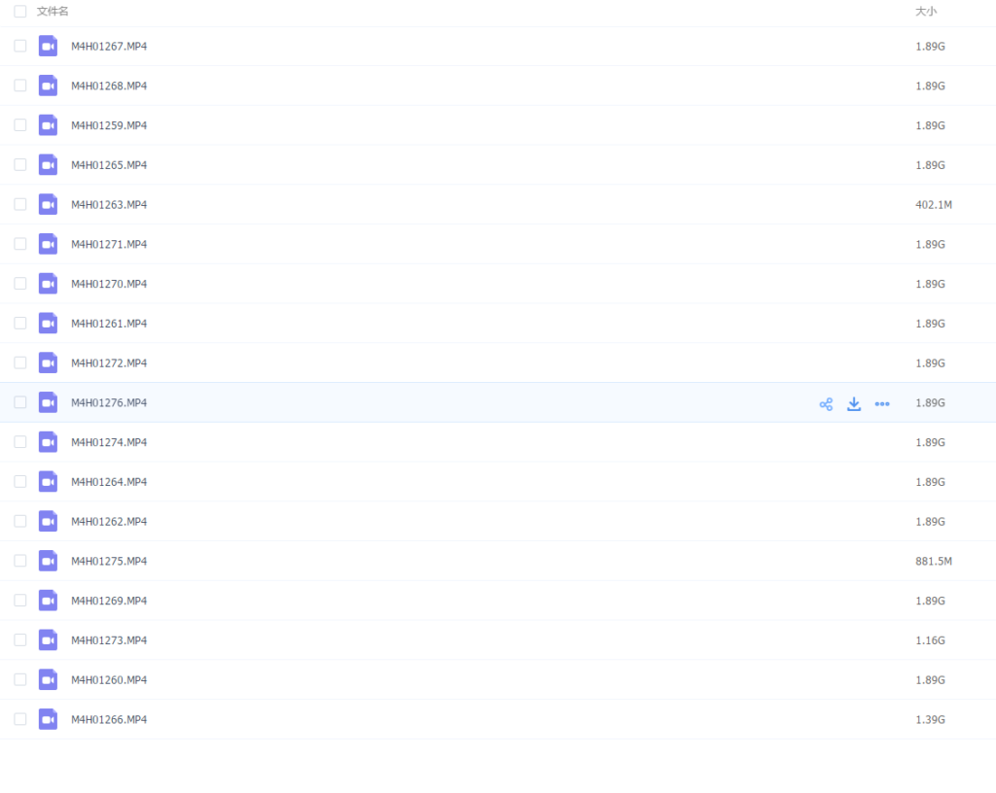Open more options for M4H01276.MP4
Screen dimensions: 996x793
pos(882,404)
